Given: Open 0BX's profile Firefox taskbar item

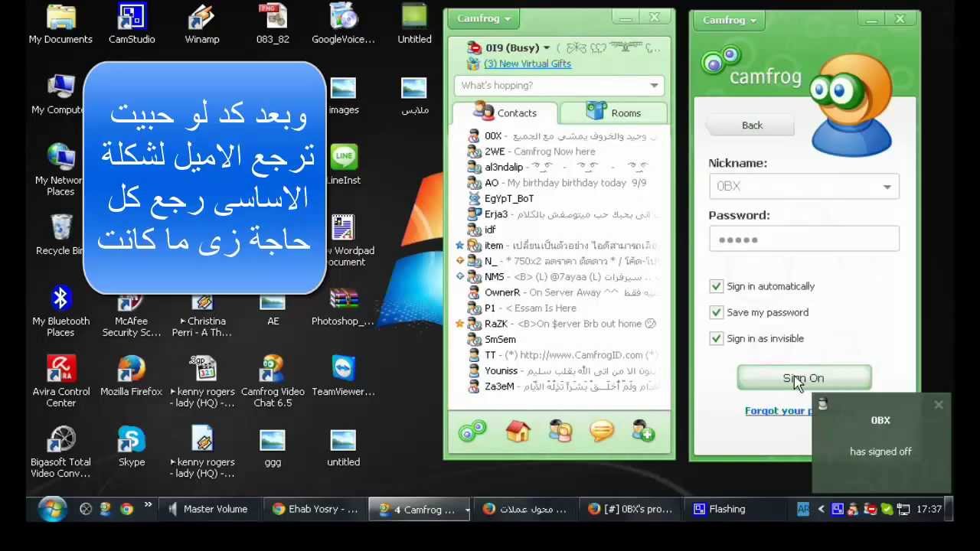Looking at the screenshot, I should click(x=631, y=509).
